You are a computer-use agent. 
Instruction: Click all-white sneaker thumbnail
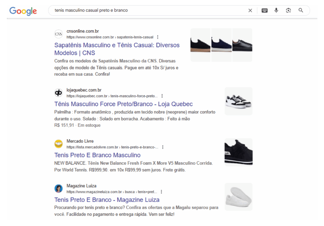point(239,197)
